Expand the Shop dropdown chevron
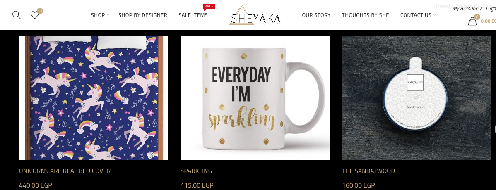 pyautogui.click(x=108, y=15)
